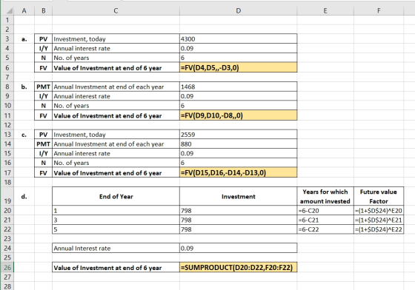Image resolution: width=415 pixels, height=290 pixels.
Task: Click the =(1+$D$24)^E21 formula cell
Action: 379,220
